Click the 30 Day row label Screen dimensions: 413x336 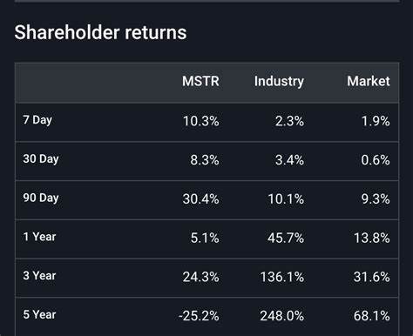(41, 159)
